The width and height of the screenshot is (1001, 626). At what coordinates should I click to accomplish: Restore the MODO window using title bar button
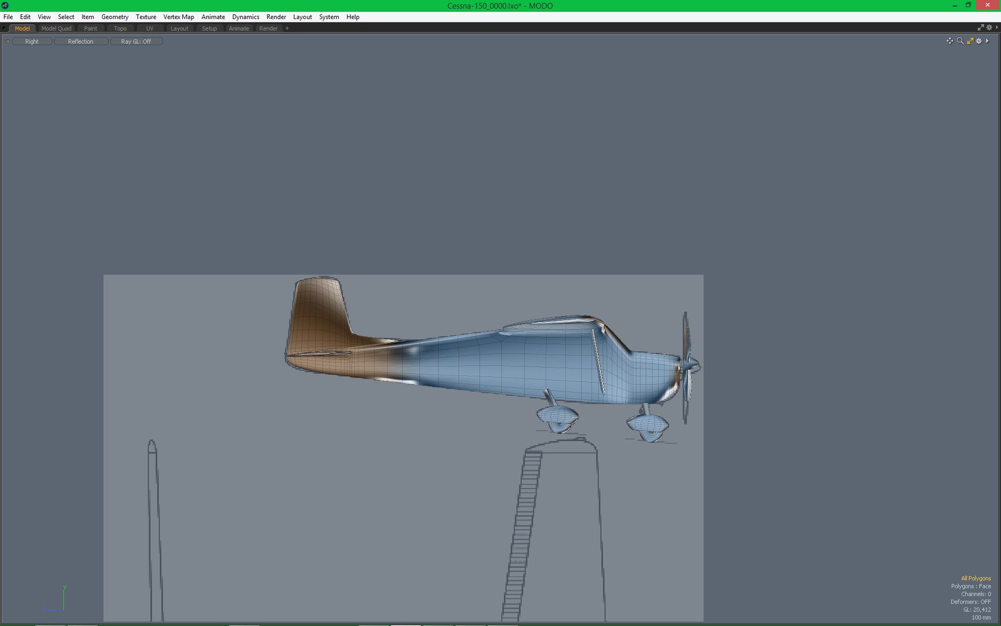pyautogui.click(x=968, y=5)
